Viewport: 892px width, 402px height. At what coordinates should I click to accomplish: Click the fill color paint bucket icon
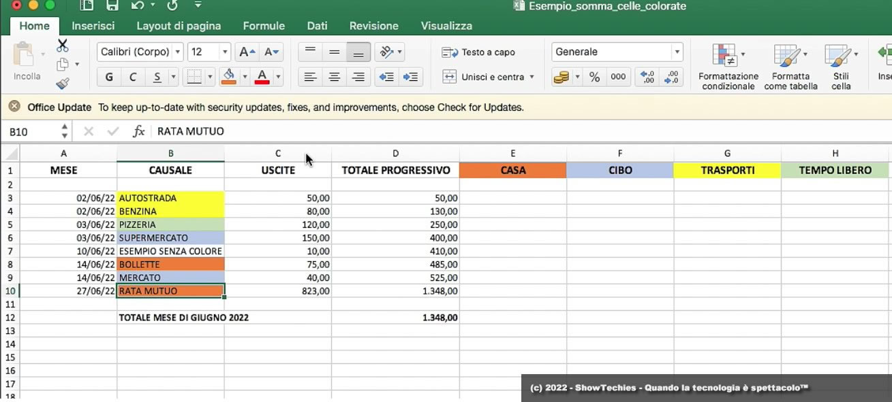(x=230, y=76)
